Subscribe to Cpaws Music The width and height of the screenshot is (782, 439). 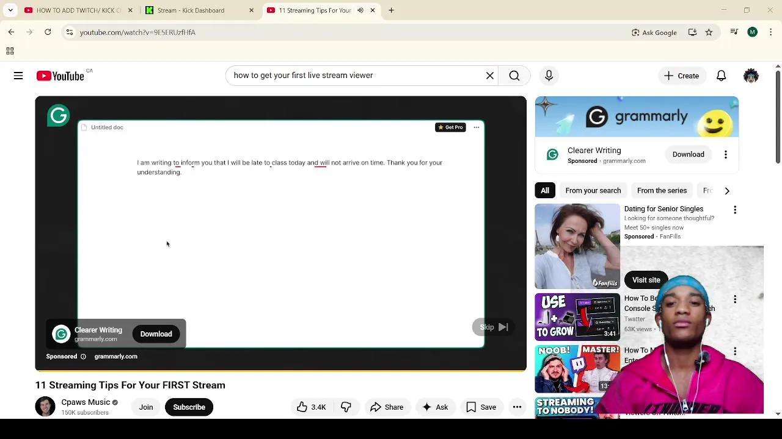(x=189, y=407)
